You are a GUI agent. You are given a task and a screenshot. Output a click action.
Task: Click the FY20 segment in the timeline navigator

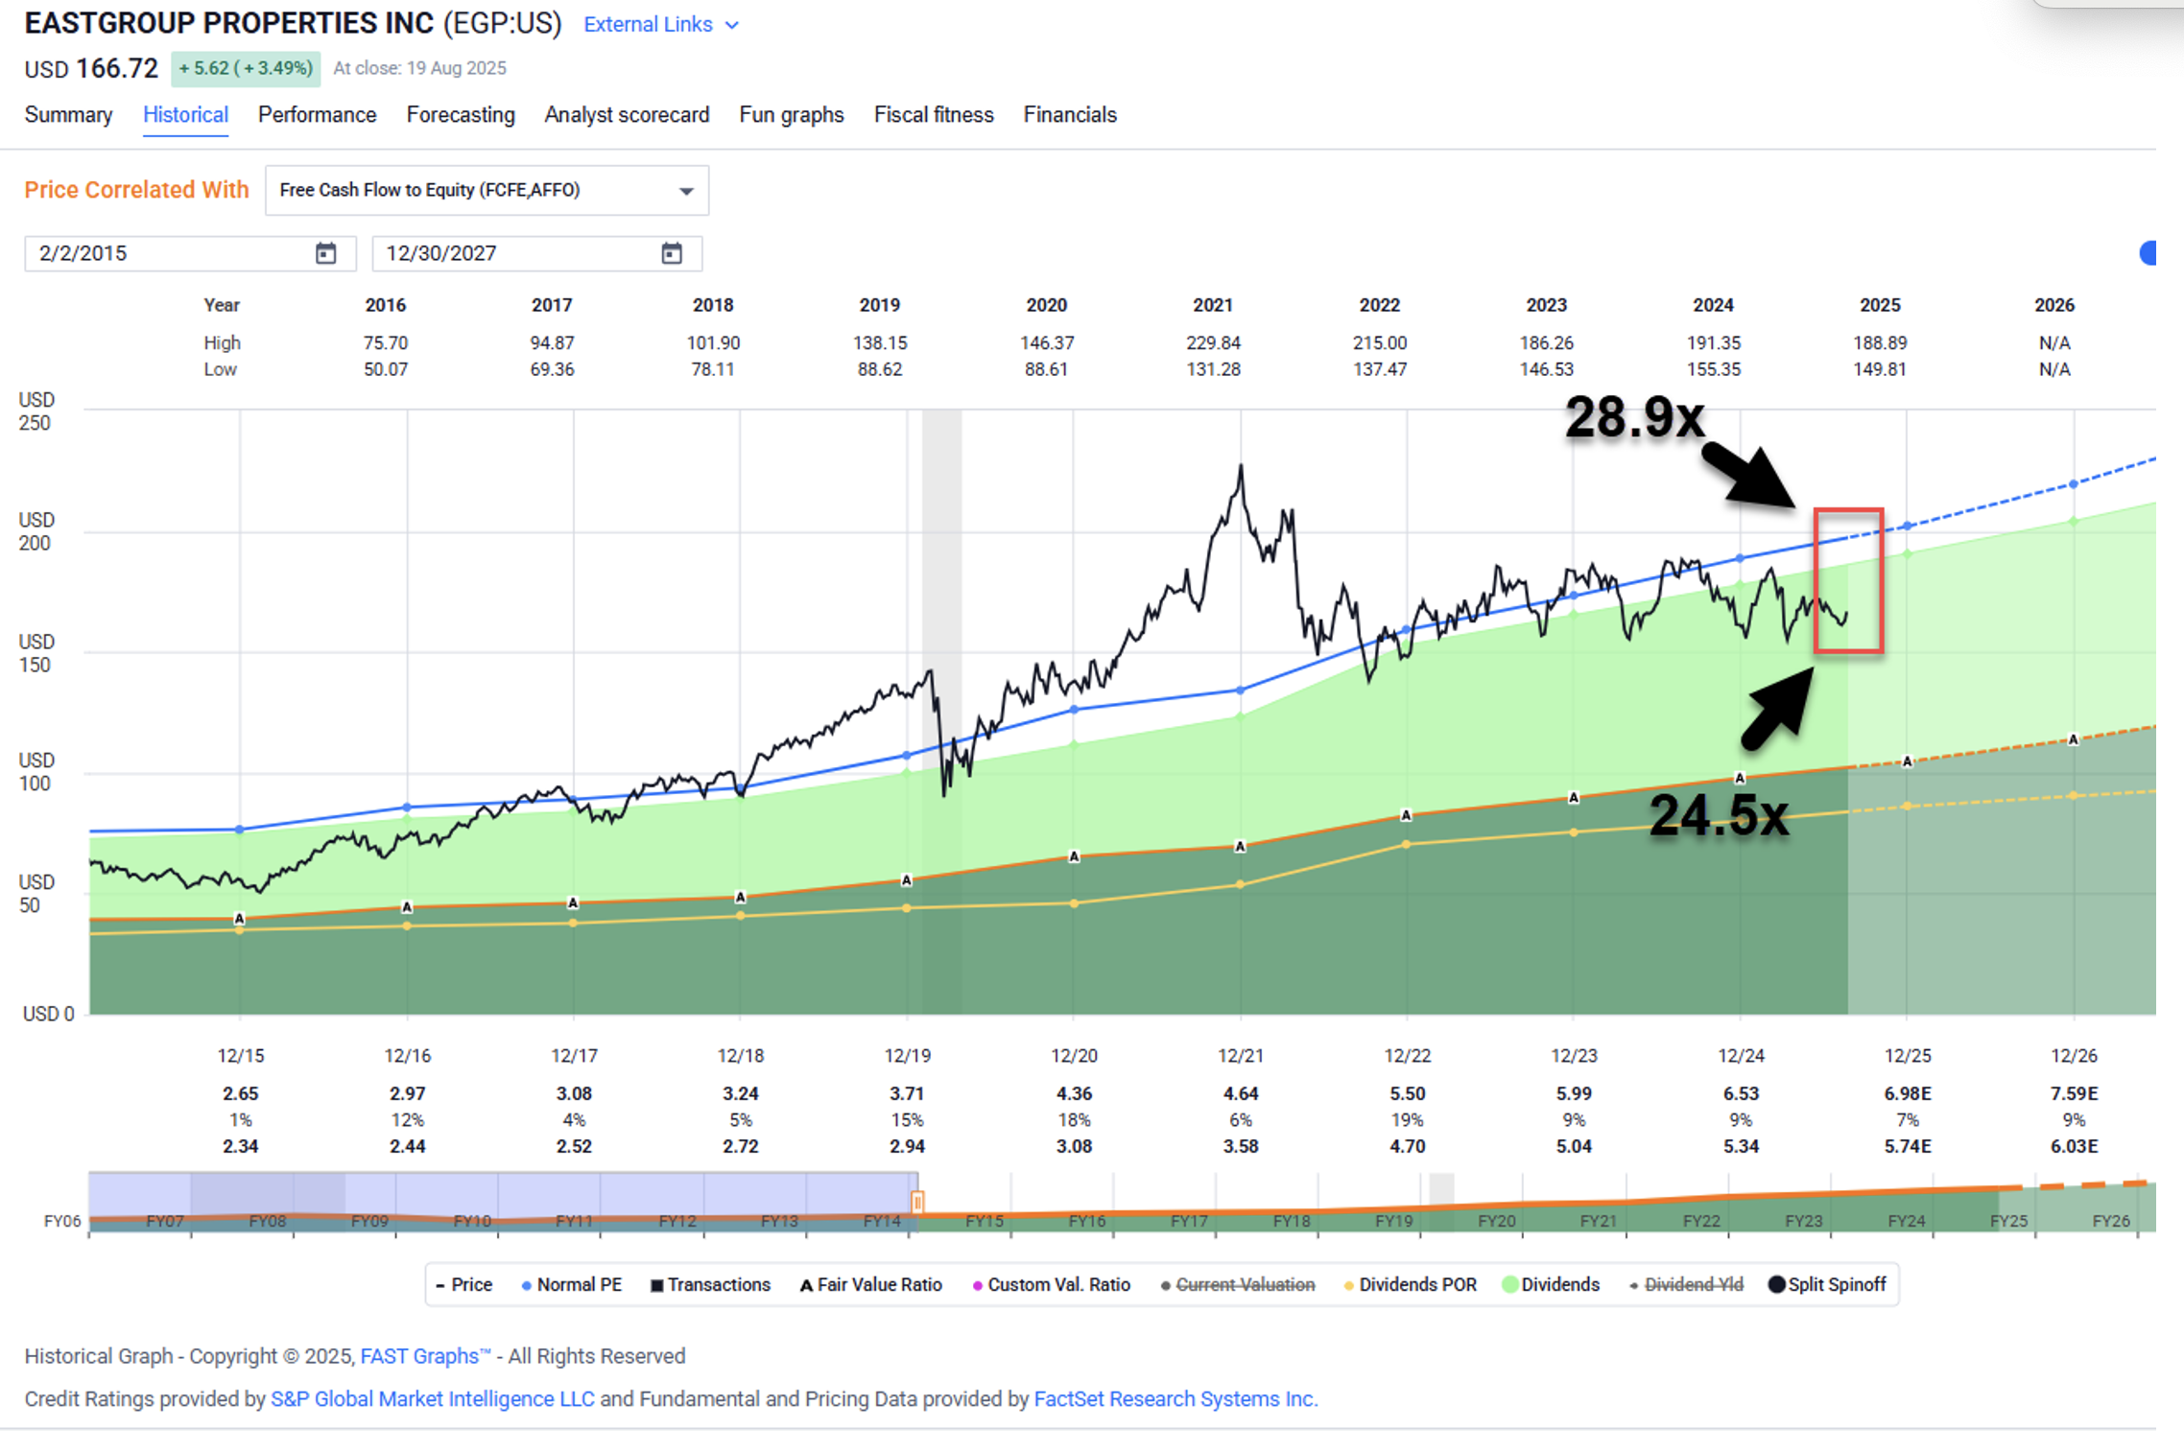coord(1496,1221)
